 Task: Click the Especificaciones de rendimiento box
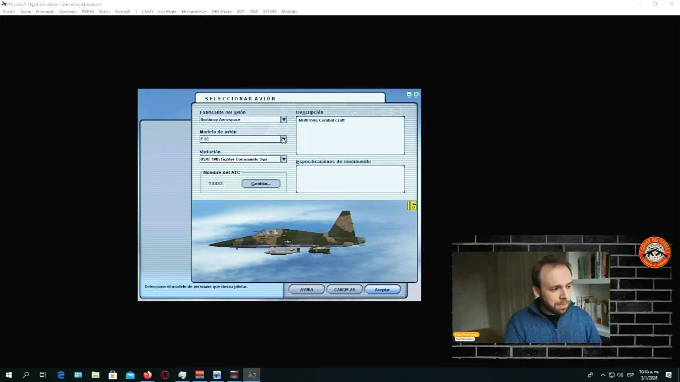click(350, 179)
